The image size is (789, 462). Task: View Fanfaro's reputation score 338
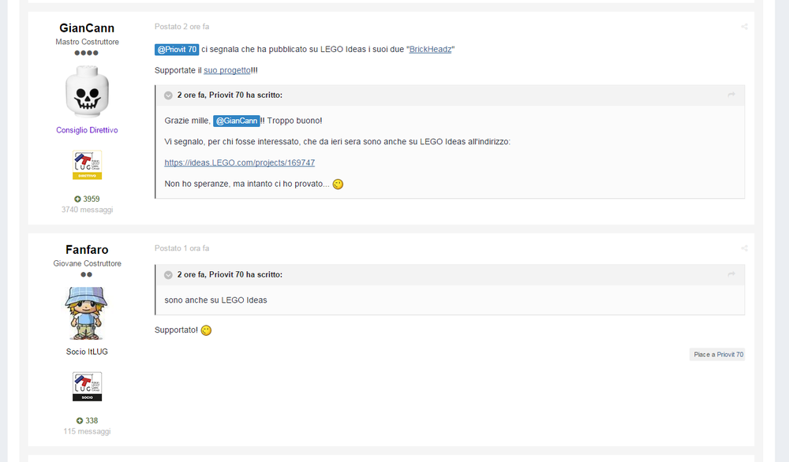(87, 421)
